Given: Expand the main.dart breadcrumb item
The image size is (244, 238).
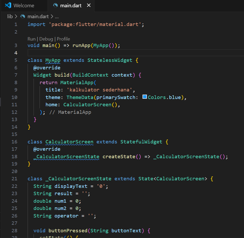Looking at the screenshot, I should tap(38, 16).
